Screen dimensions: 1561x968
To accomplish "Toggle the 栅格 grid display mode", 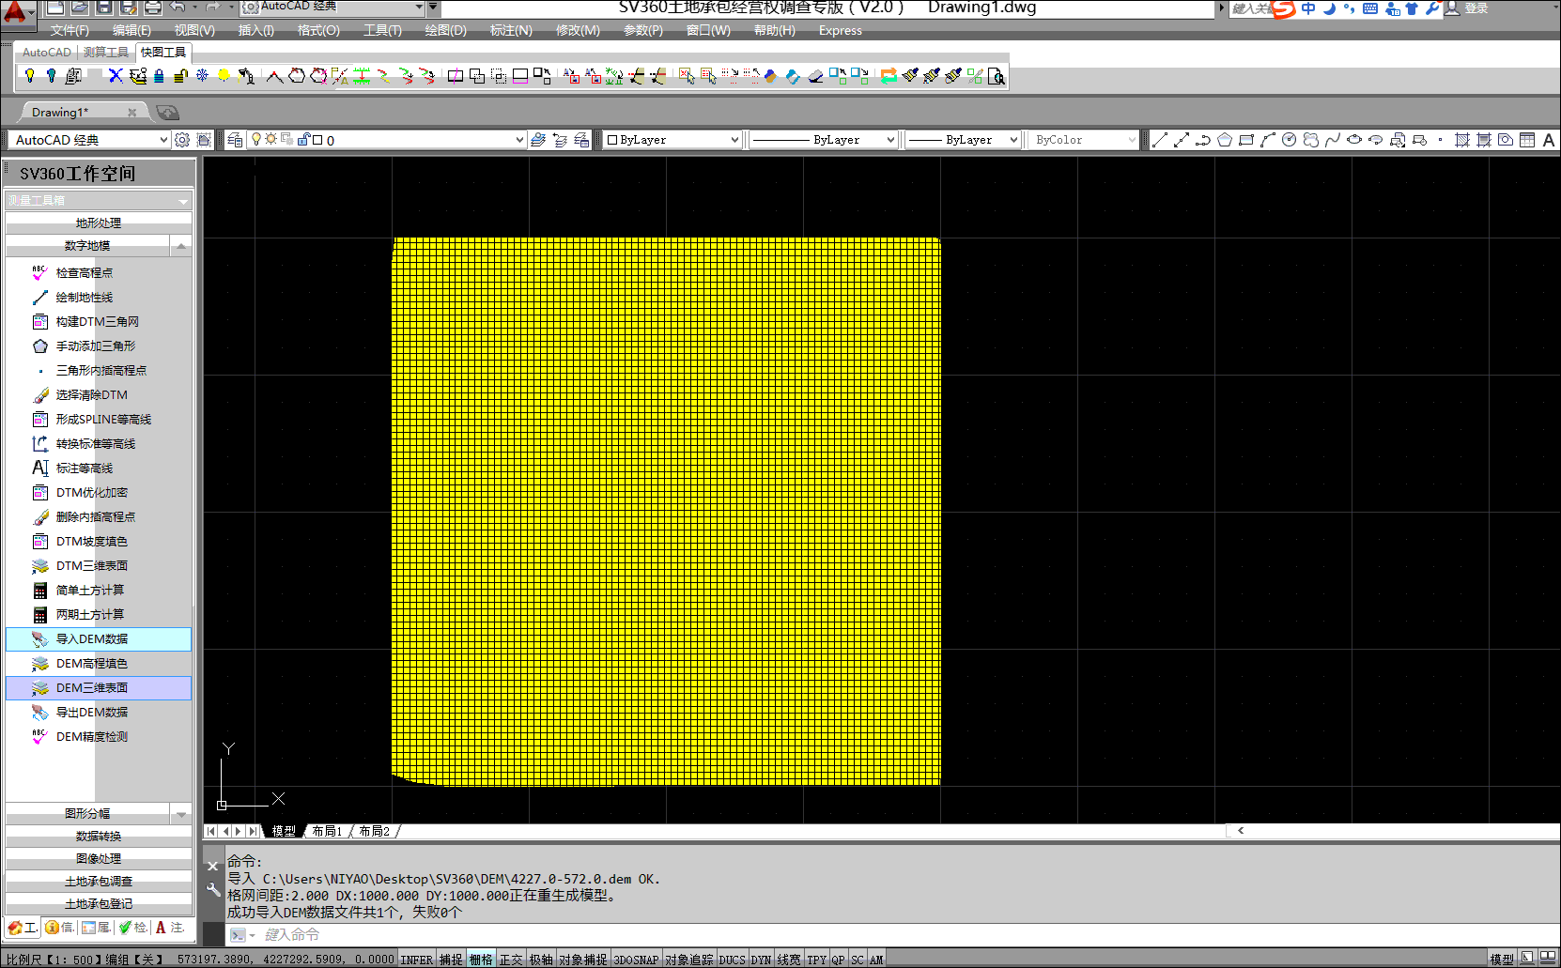I will pos(481,960).
